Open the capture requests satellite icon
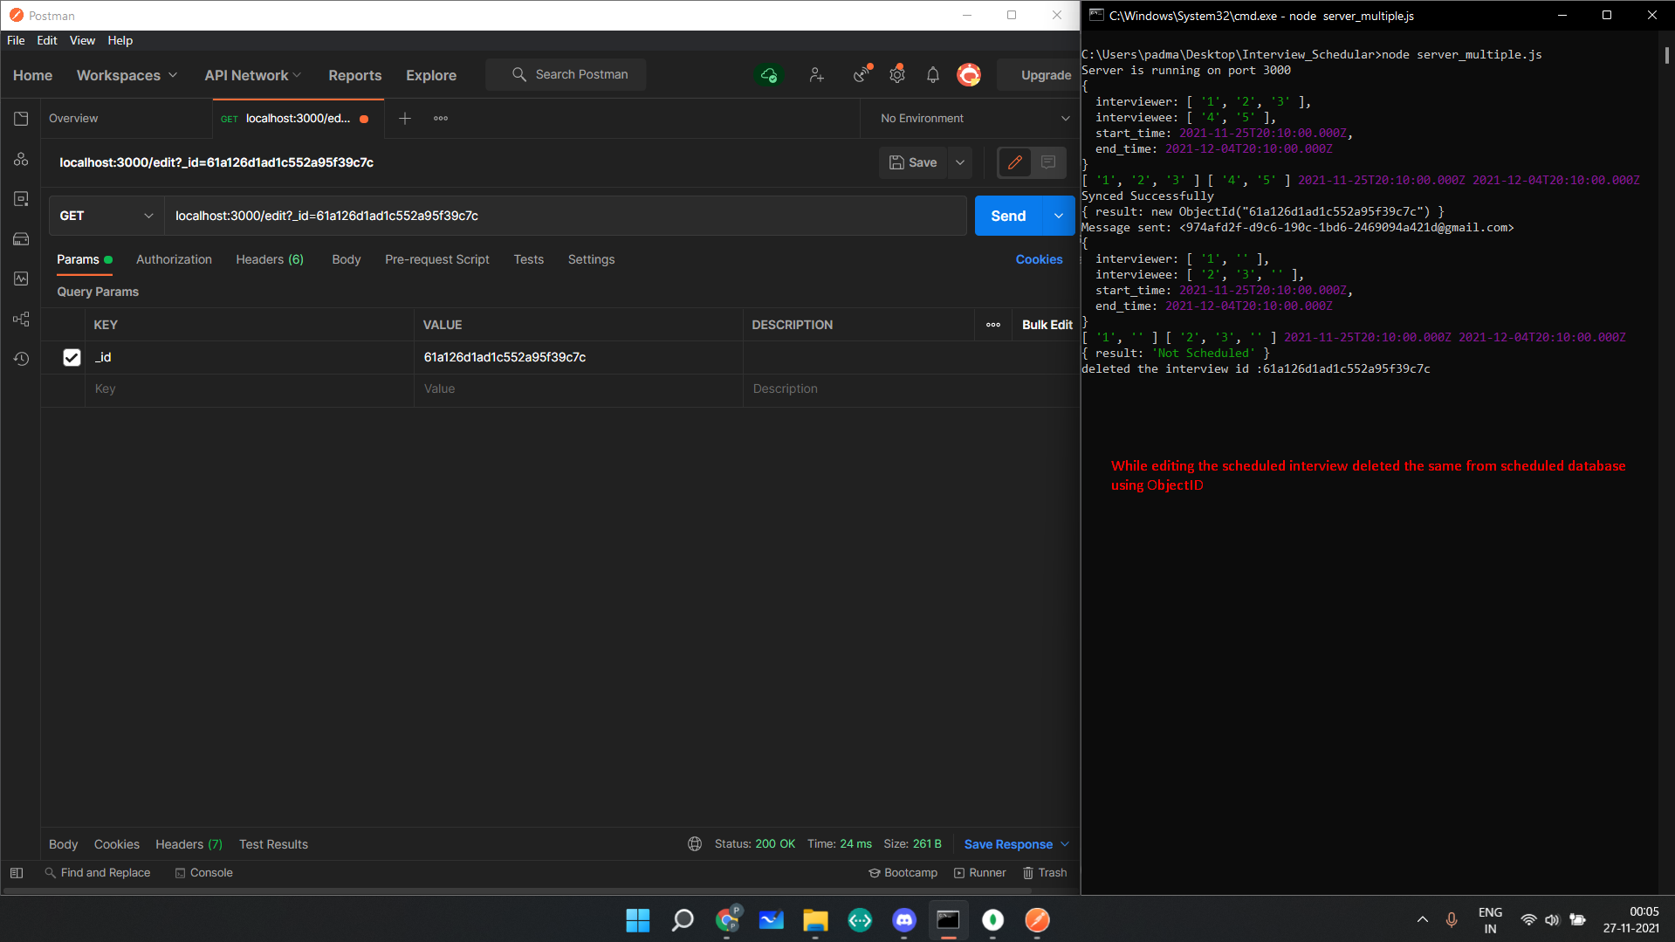1675x942 pixels. pyautogui.click(x=862, y=75)
